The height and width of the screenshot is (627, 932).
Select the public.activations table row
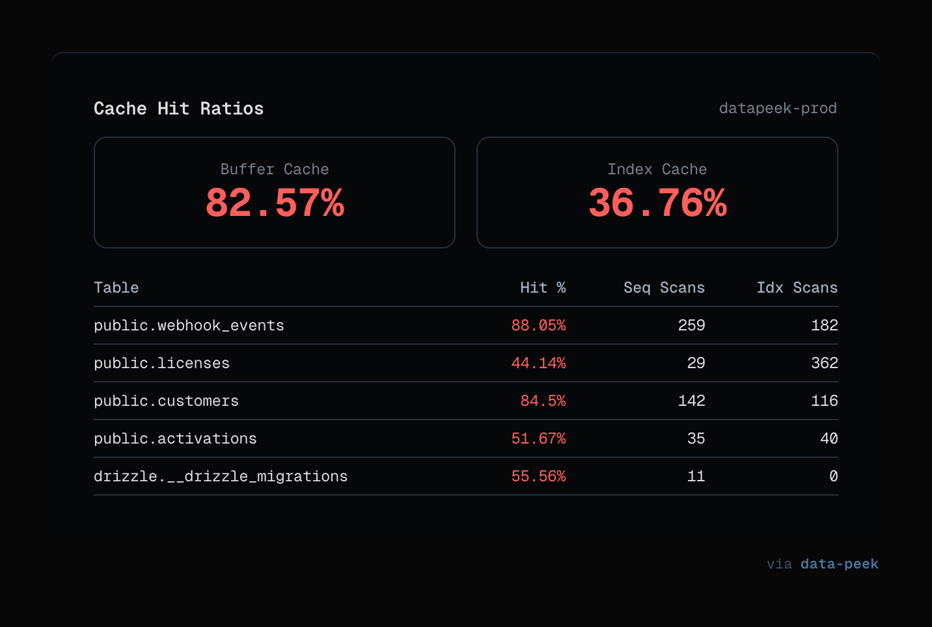[x=175, y=438]
